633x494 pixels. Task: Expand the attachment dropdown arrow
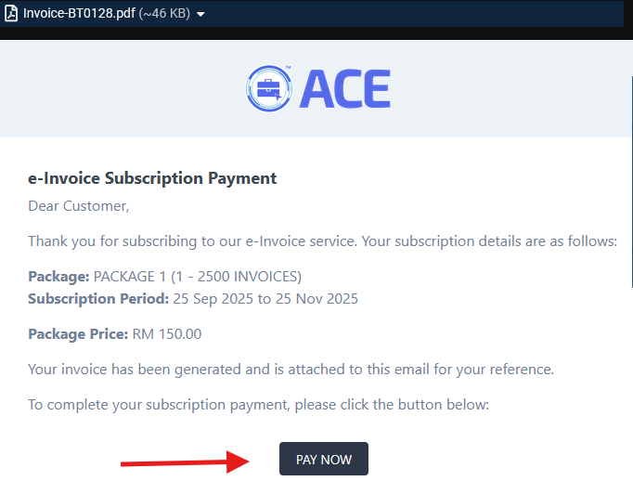(200, 15)
